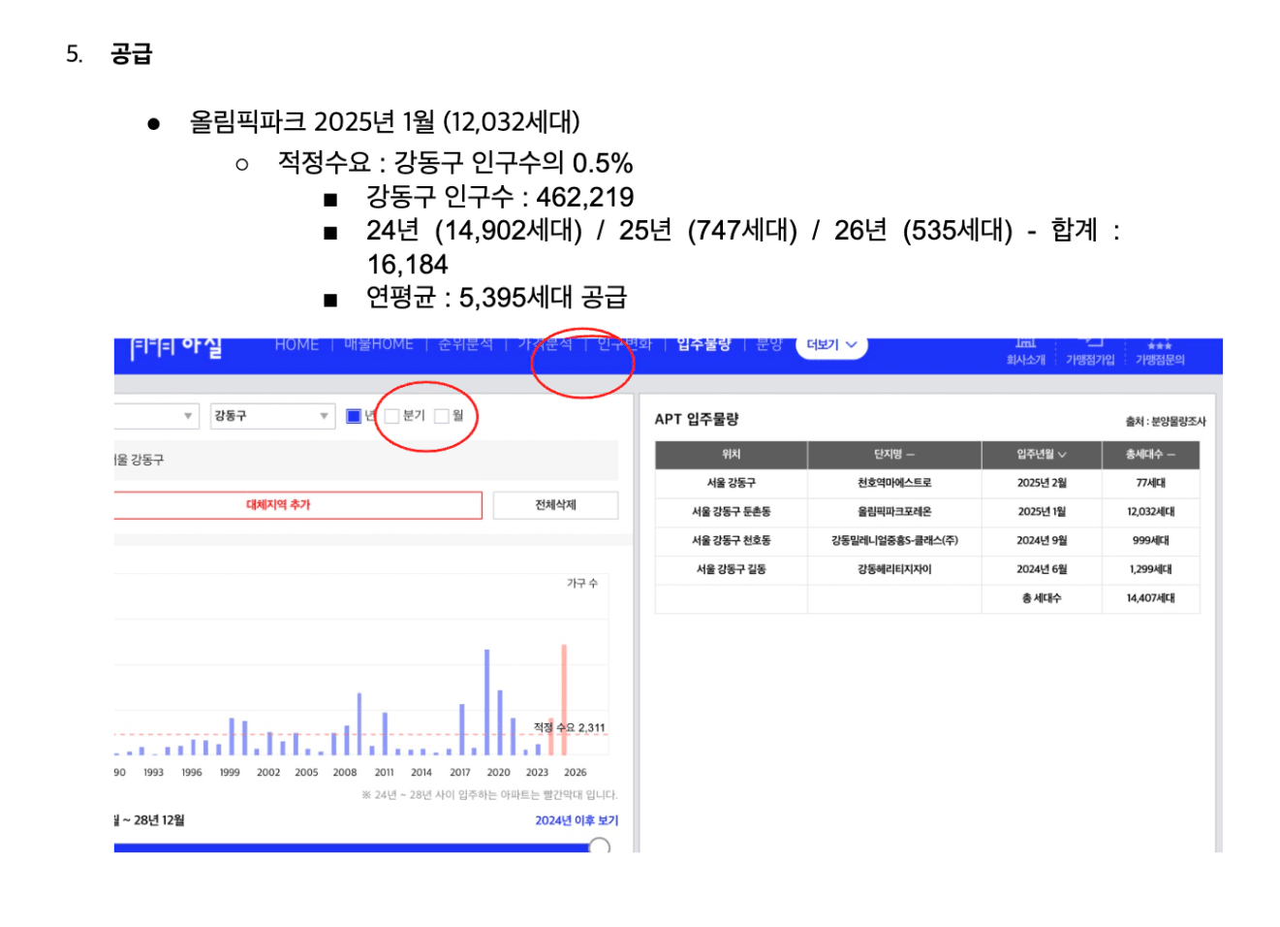Click the date range slider handle

click(x=600, y=847)
